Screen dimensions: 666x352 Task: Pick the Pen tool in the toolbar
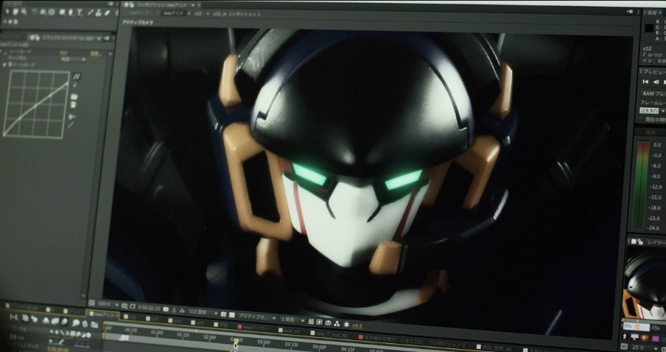(70, 13)
